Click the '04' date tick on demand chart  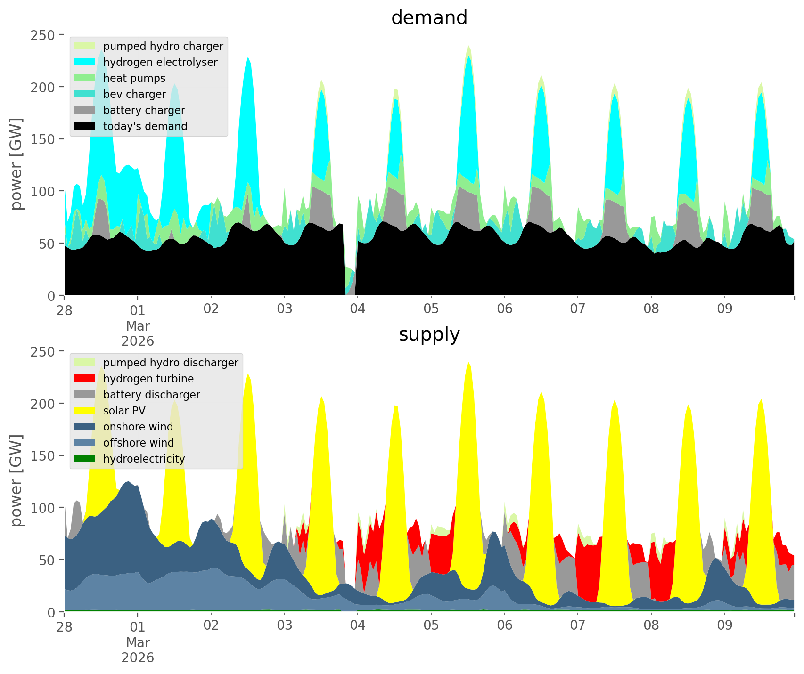point(358,309)
